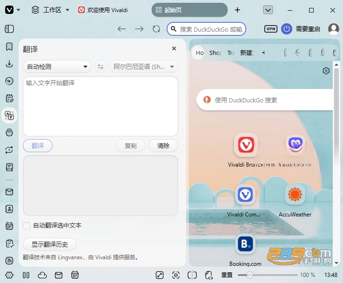Open the Tasks panel
This screenshot has height=283, width=343.
coord(9,243)
